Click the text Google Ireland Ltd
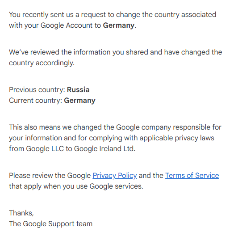The height and width of the screenshot is (236, 238). [x=104, y=149]
